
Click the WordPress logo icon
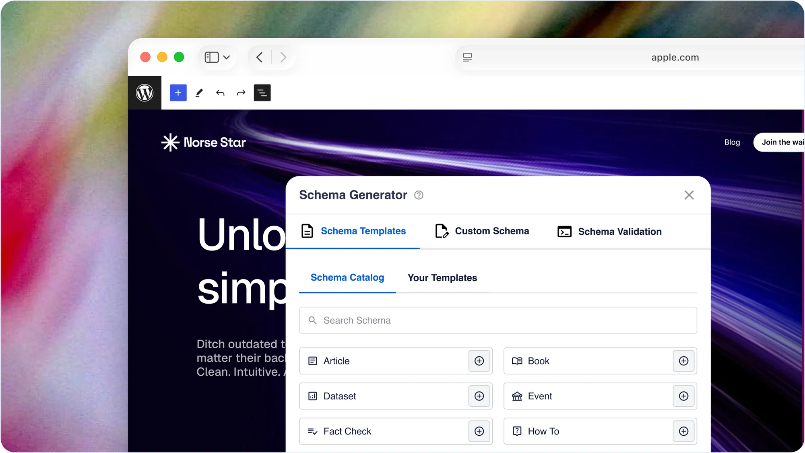click(x=144, y=93)
